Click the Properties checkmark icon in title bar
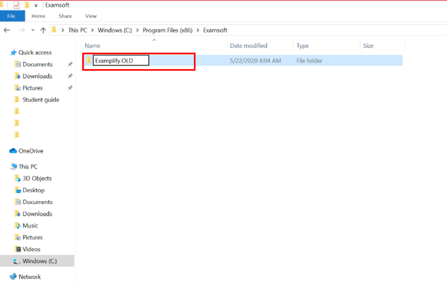447x284 pixels. tap(17, 5)
